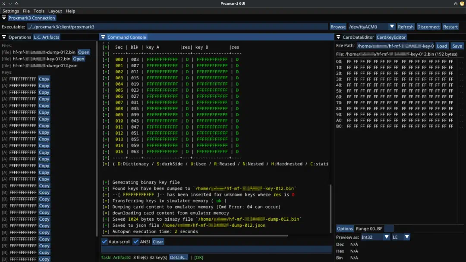The width and height of the screenshot is (466, 262).
Task: Click the console horizontal scrollbar
Action: click(195, 236)
